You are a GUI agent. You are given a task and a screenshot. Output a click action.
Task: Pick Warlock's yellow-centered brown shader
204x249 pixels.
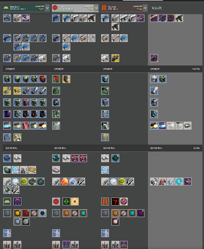coord(17,213)
